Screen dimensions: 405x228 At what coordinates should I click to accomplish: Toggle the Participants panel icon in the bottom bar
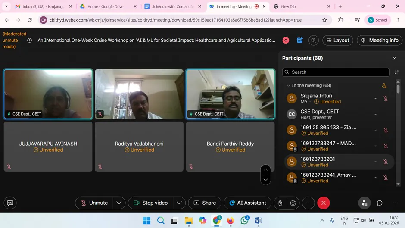[364, 203]
